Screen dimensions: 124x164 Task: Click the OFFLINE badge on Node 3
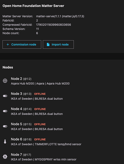pyautogui.click(x=40, y=94)
